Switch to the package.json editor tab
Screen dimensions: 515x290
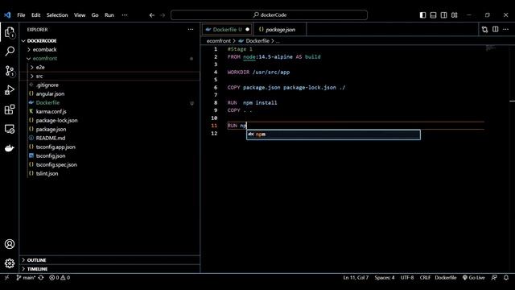280,30
